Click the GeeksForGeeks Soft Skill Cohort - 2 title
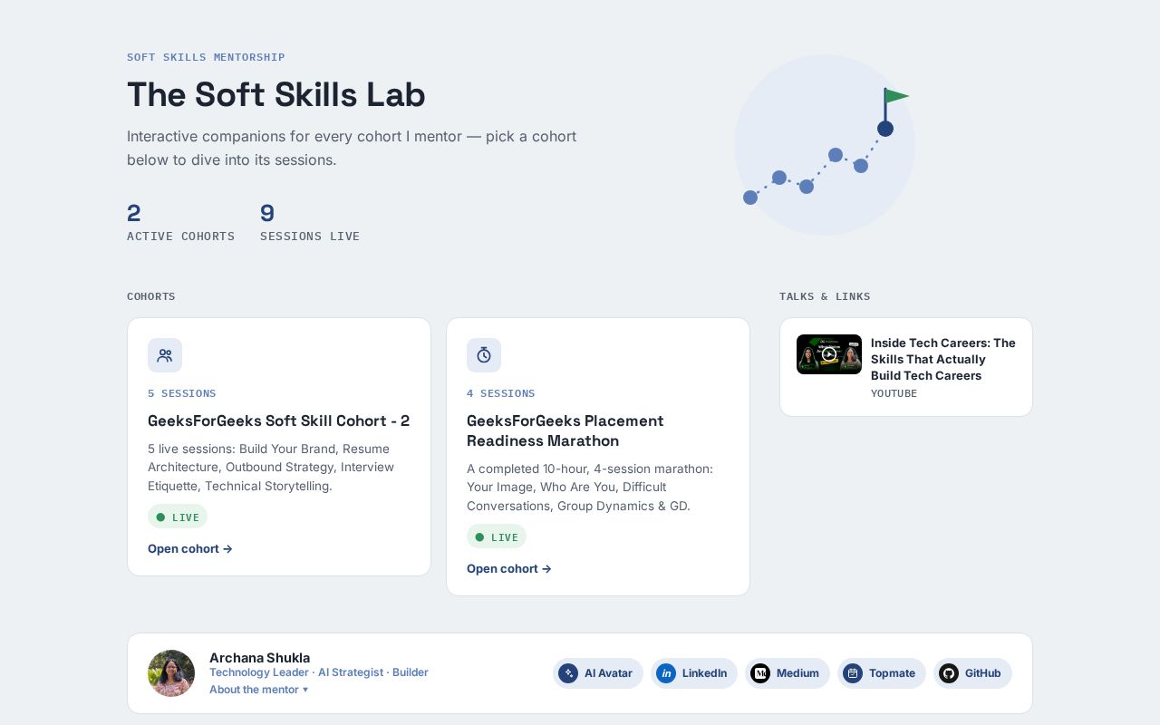The height and width of the screenshot is (725, 1160). pos(279,420)
